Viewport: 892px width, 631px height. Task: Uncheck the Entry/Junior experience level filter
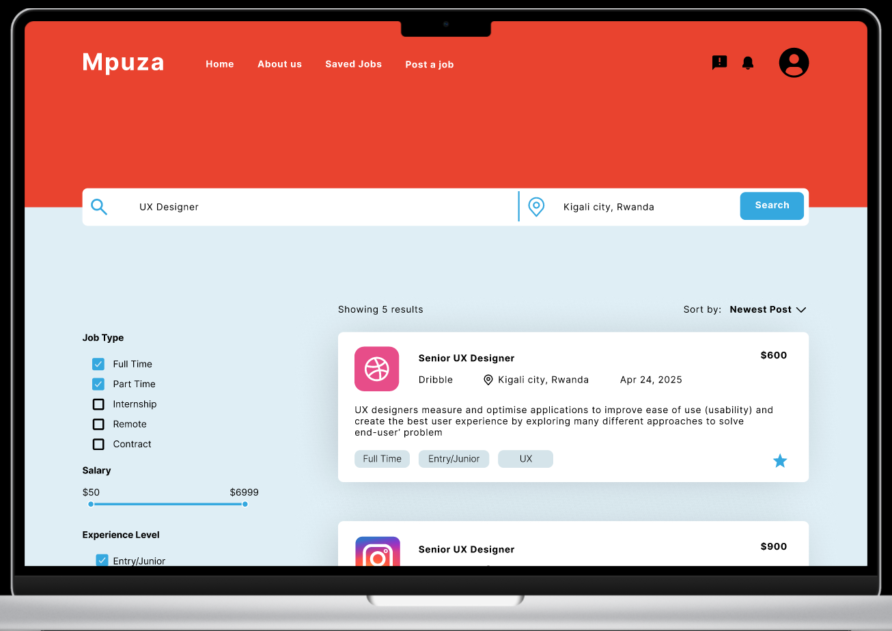click(102, 560)
